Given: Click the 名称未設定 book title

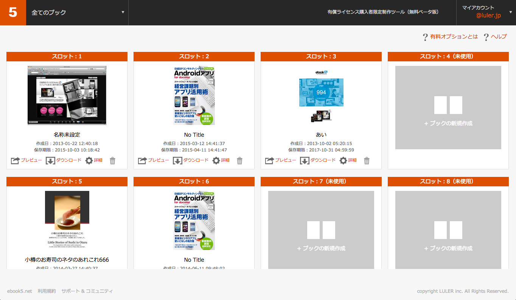Looking at the screenshot, I should pyautogui.click(x=67, y=135).
